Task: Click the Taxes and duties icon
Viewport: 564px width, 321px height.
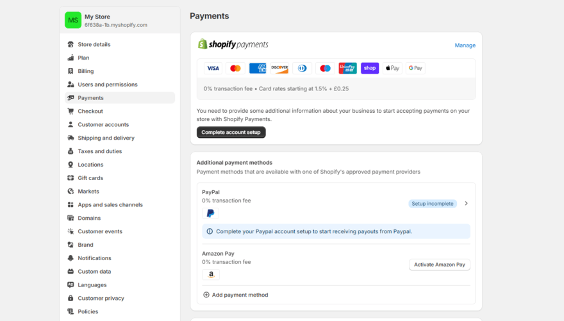Action: (x=70, y=151)
